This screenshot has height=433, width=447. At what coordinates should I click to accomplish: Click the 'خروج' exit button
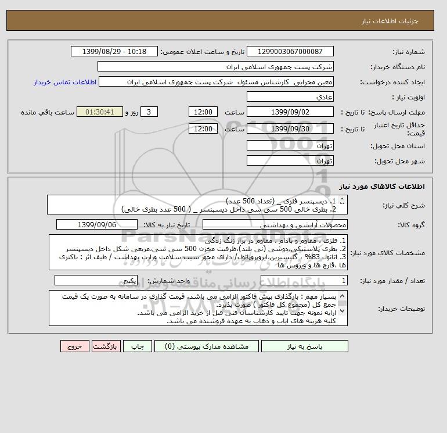pyautogui.click(x=75, y=346)
